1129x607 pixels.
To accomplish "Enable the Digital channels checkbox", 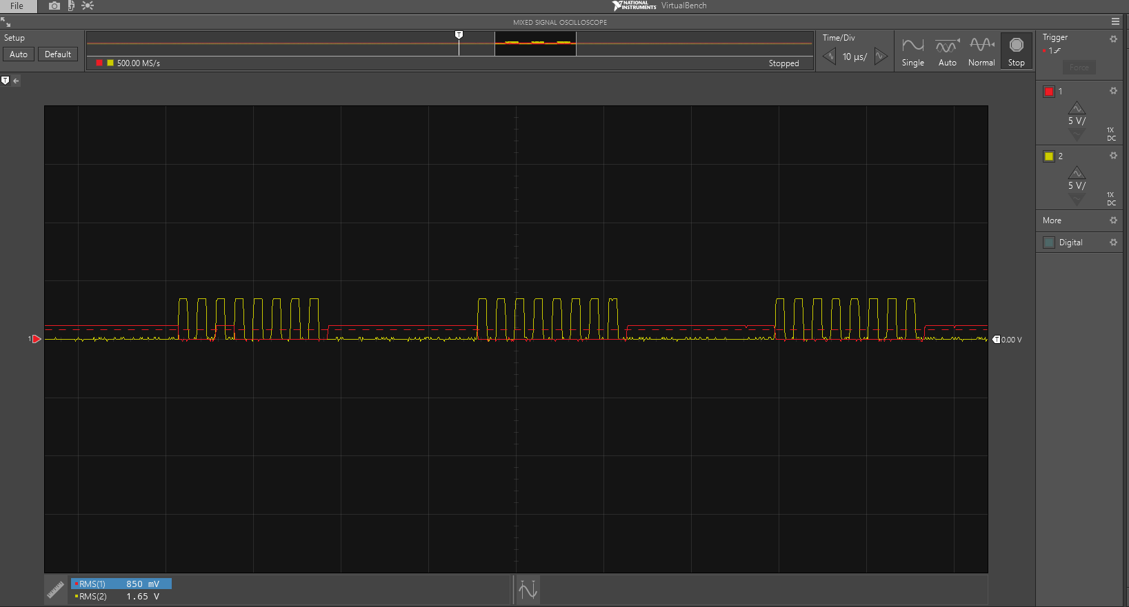I will [x=1049, y=243].
